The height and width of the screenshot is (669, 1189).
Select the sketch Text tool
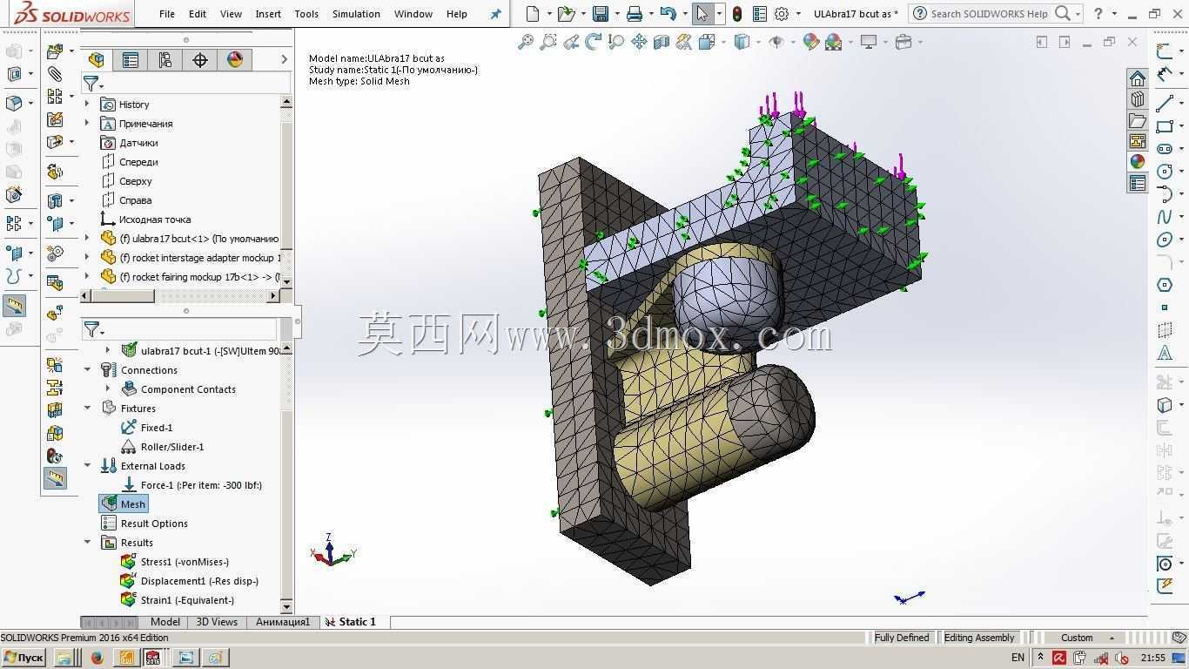pyautogui.click(x=1165, y=353)
